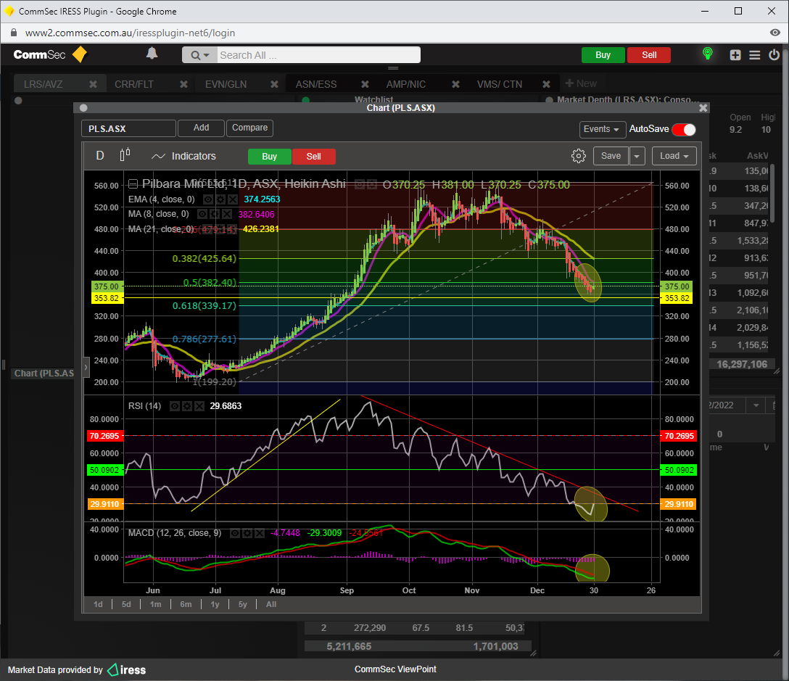Image resolution: width=789 pixels, height=681 pixels.
Task: Toggle the AutoSave switch
Action: pyautogui.click(x=684, y=129)
